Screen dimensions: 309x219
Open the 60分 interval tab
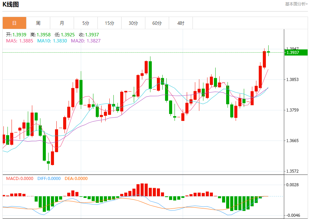[157, 23]
